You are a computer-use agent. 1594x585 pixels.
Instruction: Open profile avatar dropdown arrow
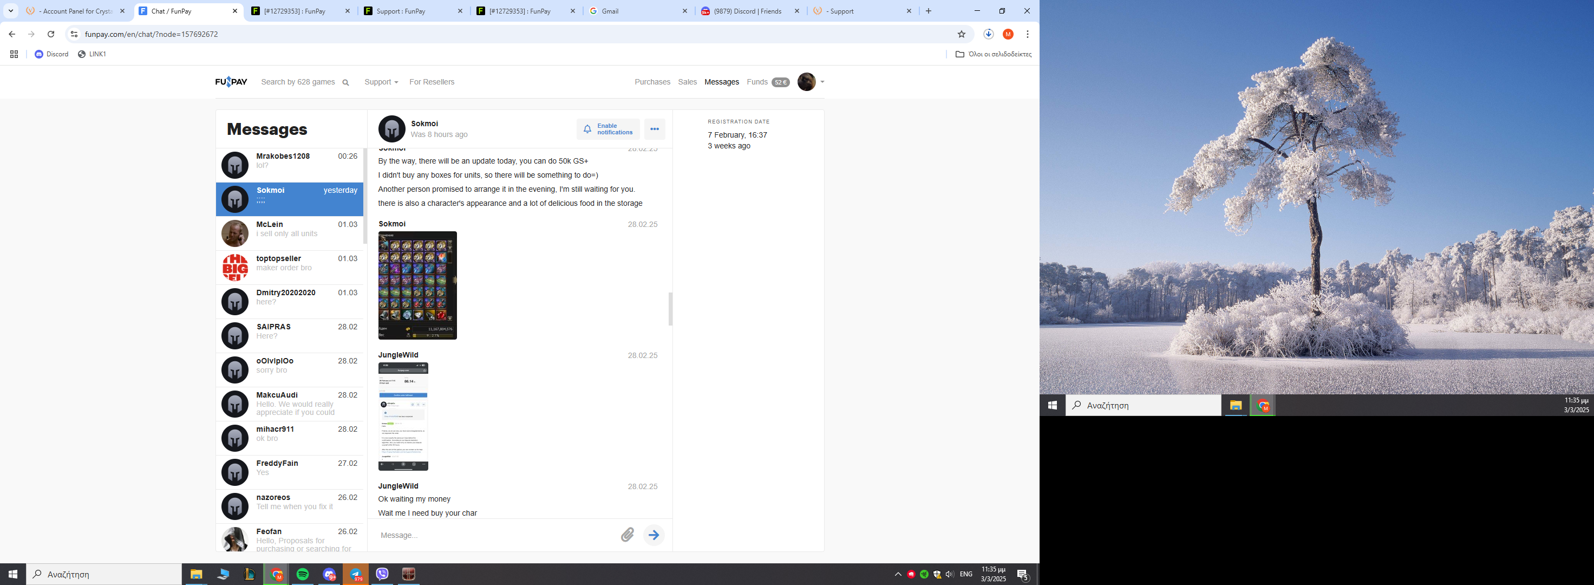click(x=822, y=82)
